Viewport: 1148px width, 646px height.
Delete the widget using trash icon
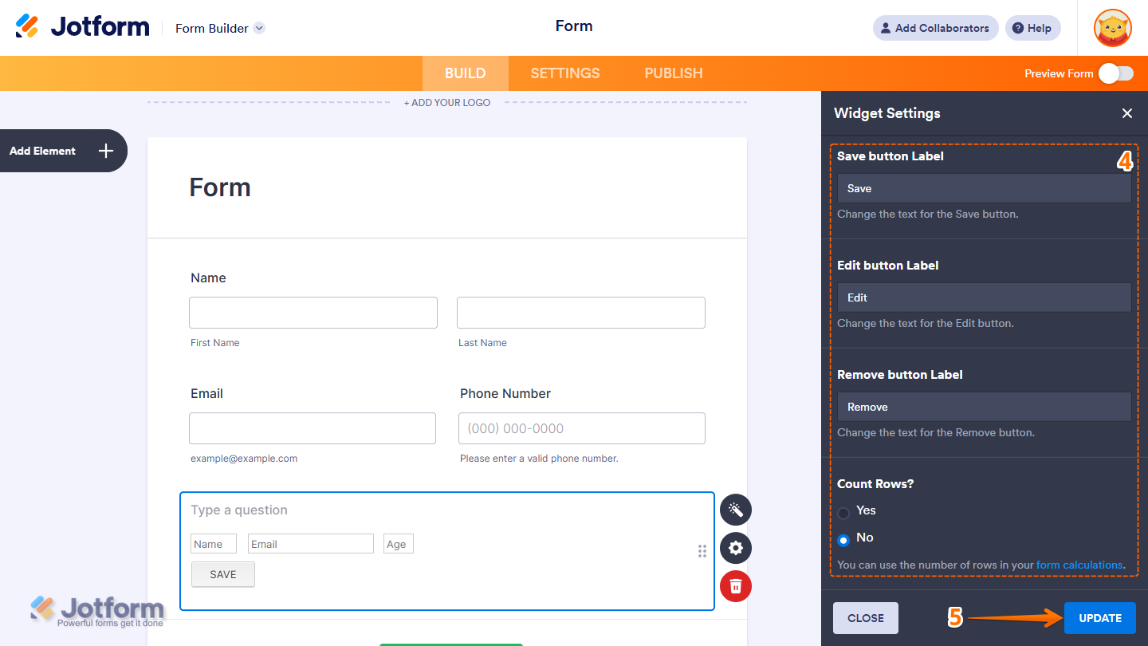point(735,586)
